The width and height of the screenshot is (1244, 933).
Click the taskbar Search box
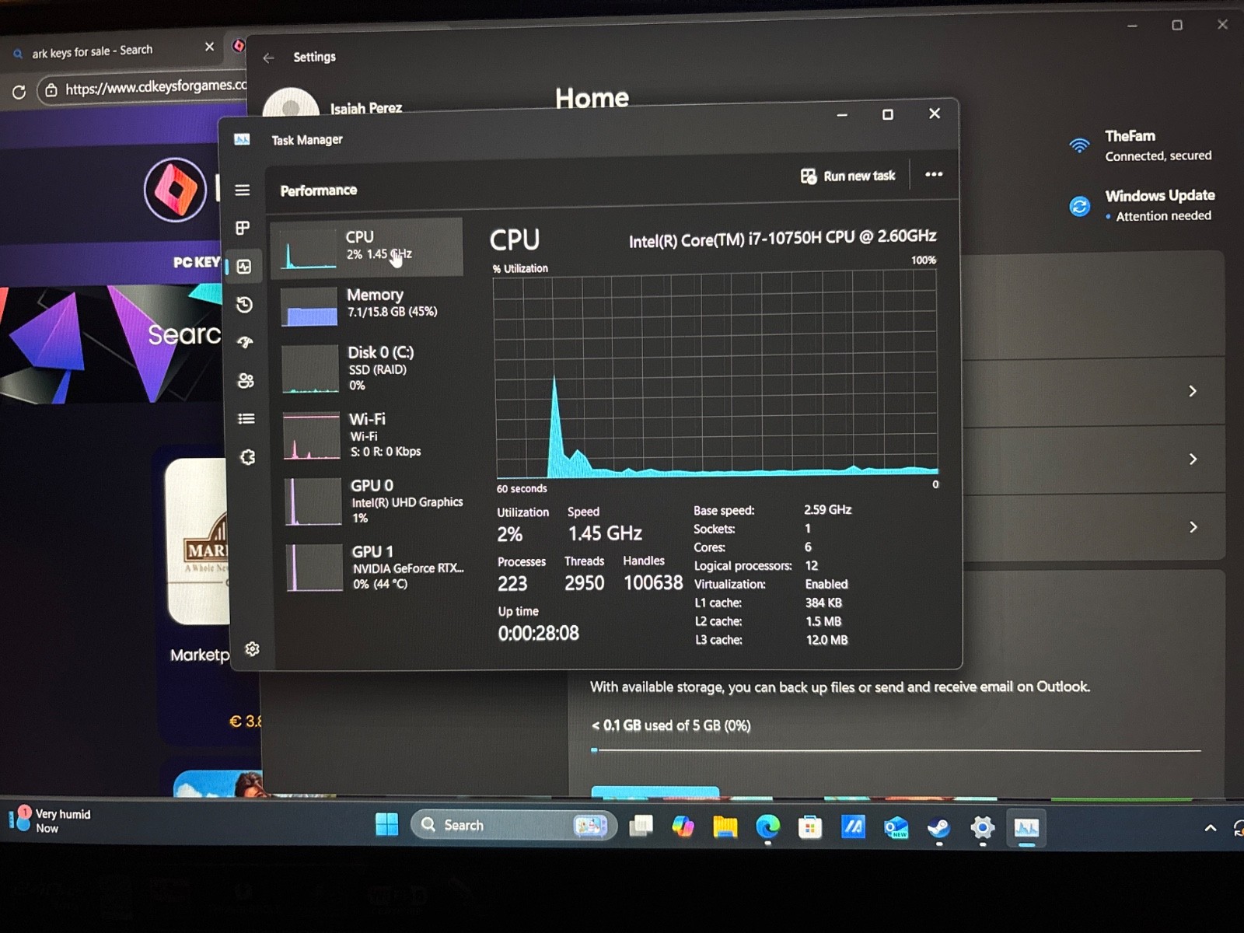pyautogui.click(x=514, y=825)
